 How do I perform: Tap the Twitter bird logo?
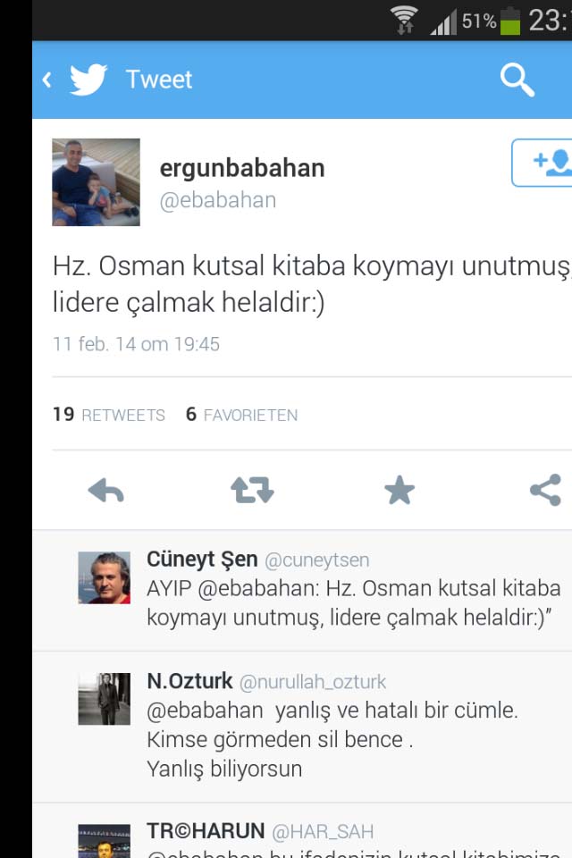pyautogui.click(x=88, y=80)
